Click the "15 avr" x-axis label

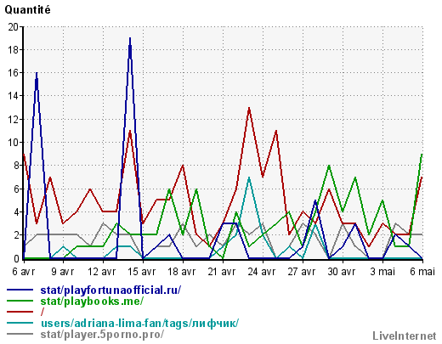[x=141, y=272]
